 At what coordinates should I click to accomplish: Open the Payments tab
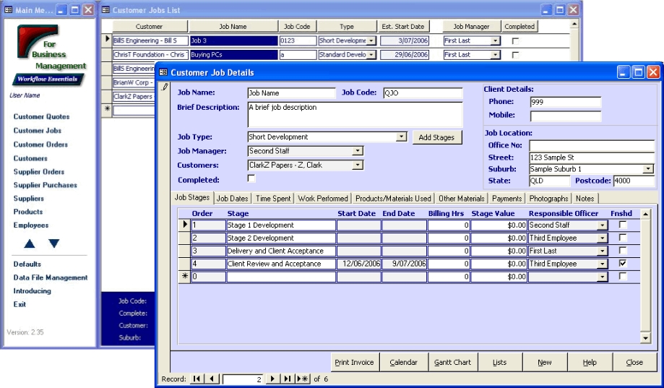[506, 198]
